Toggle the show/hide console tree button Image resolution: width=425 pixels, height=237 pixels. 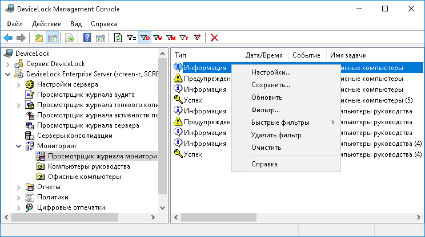click(x=52, y=38)
